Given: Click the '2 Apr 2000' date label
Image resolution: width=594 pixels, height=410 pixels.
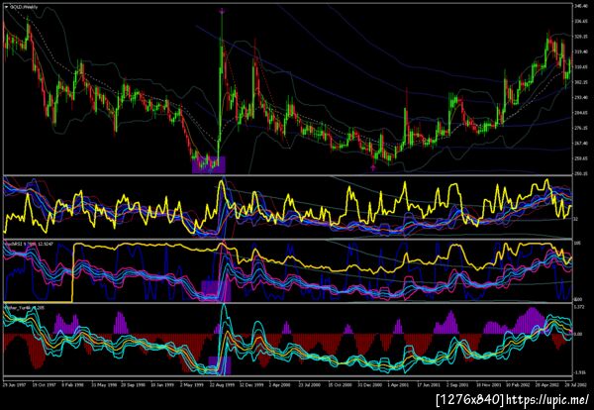Looking at the screenshot, I should click(282, 384).
